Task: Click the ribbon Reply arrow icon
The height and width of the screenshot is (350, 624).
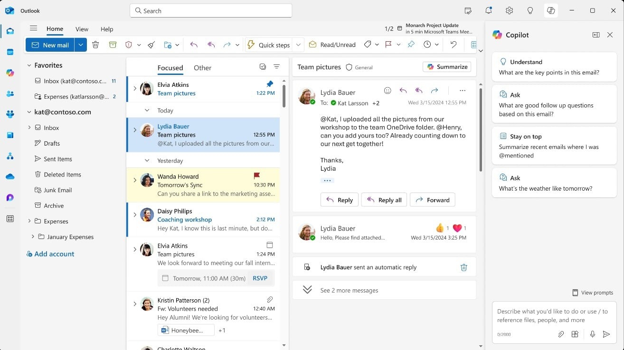Action: pyautogui.click(x=194, y=45)
